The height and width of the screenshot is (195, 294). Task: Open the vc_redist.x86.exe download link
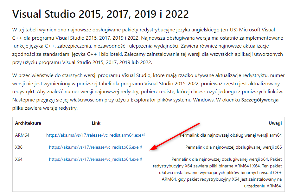[94, 147]
